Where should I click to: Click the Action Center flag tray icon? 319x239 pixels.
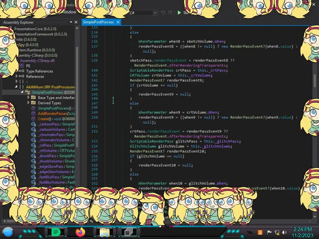269,232
